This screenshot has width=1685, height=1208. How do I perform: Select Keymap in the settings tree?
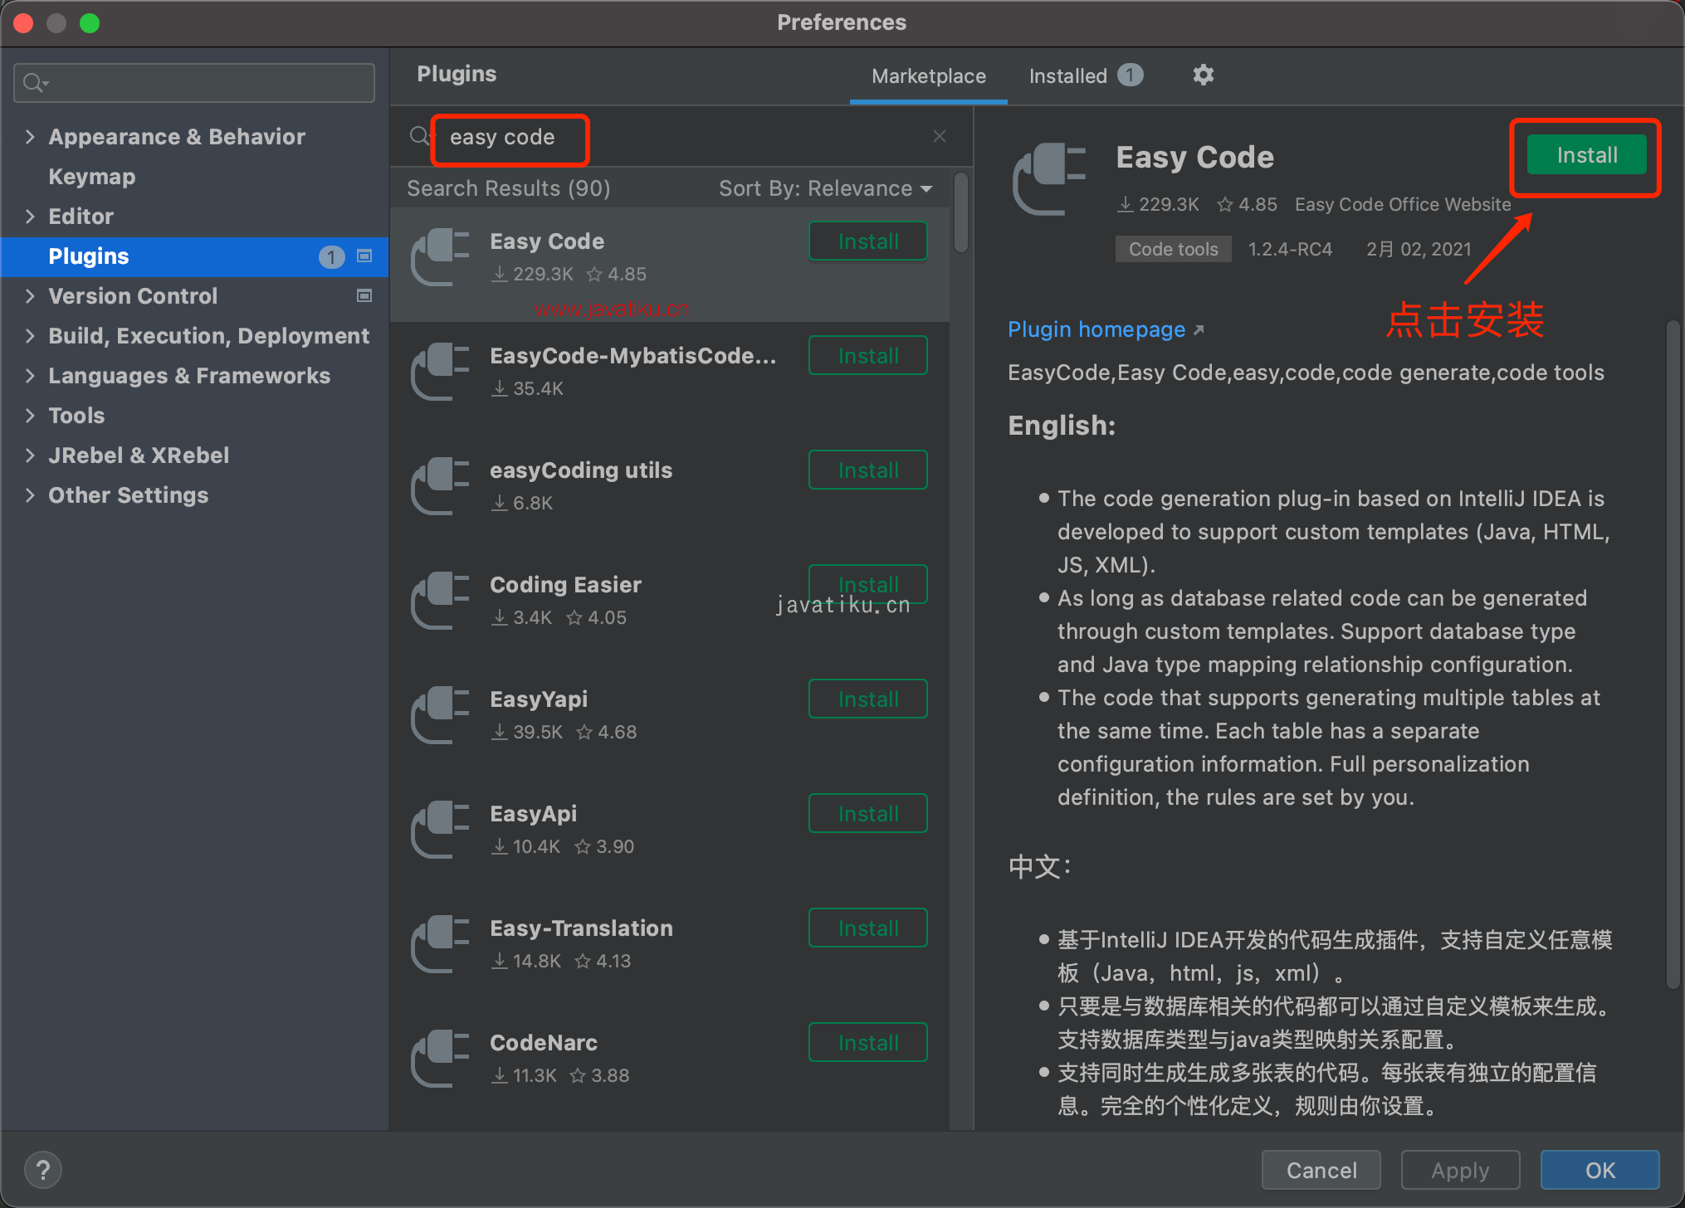(91, 176)
